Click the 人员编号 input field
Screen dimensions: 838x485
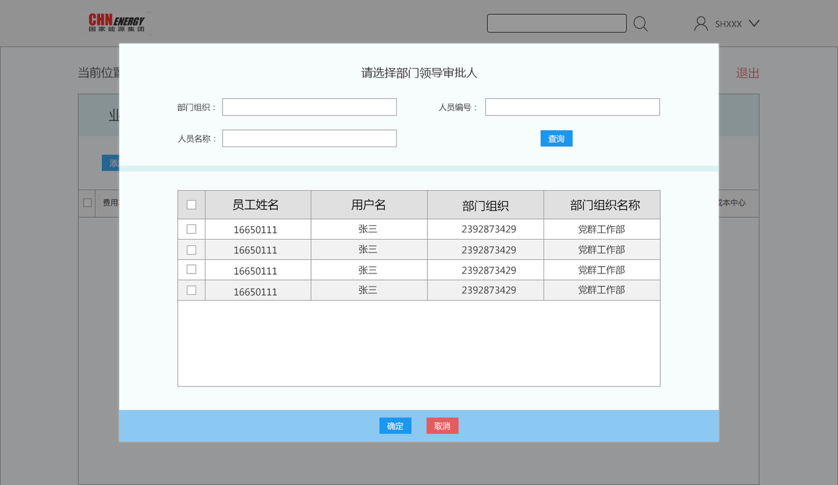572,107
